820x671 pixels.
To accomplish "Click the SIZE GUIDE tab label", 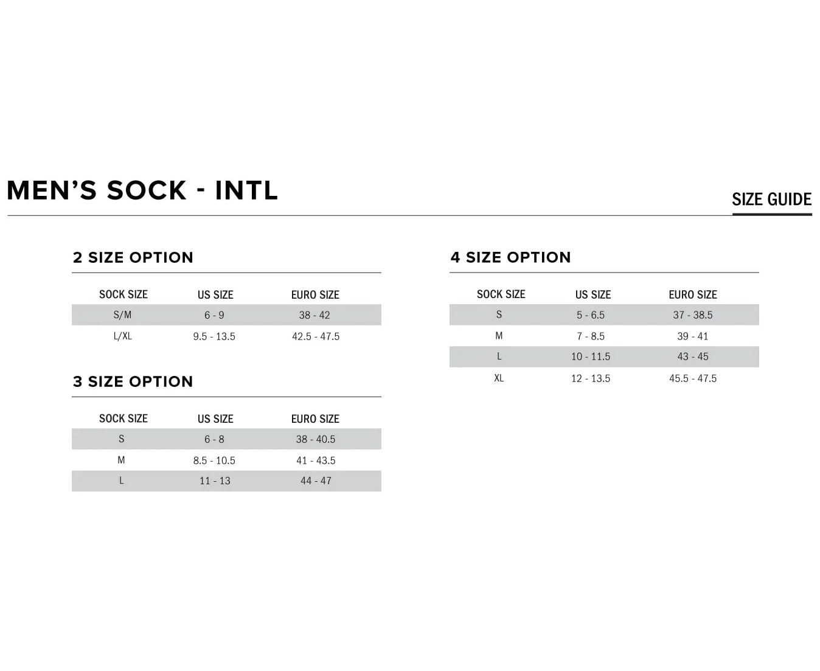I will (771, 200).
